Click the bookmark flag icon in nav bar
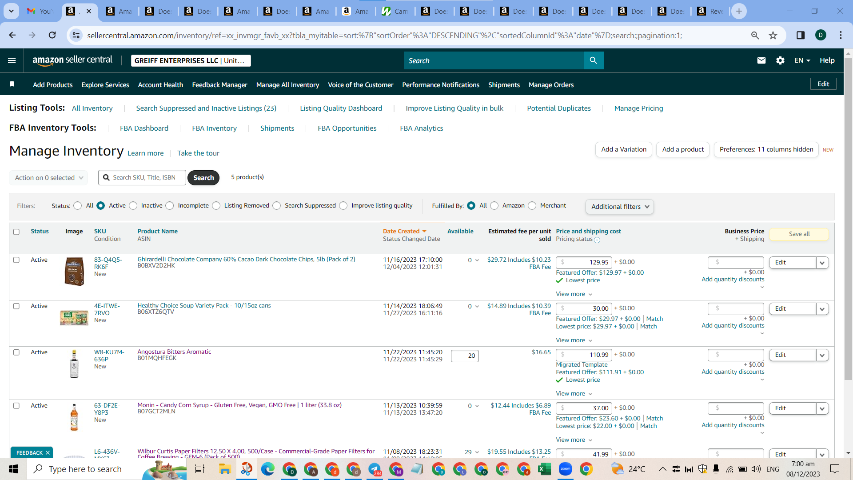This screenshot has height=480, width=853. click(12, 84)
